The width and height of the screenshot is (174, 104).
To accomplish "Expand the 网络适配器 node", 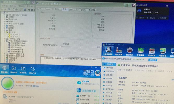I will click(x=4, y=58).
